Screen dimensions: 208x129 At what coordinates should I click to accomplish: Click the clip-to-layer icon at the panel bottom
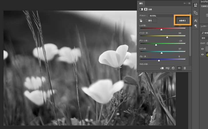coord(162,68)
